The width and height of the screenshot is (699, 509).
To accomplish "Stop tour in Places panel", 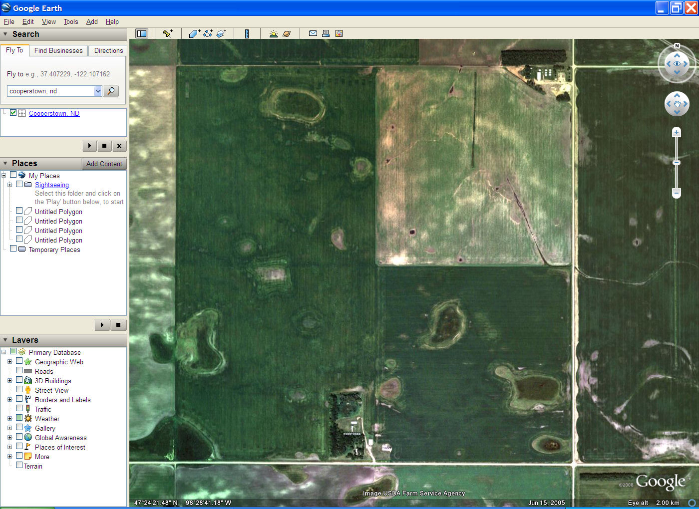I will pos(118,325).
